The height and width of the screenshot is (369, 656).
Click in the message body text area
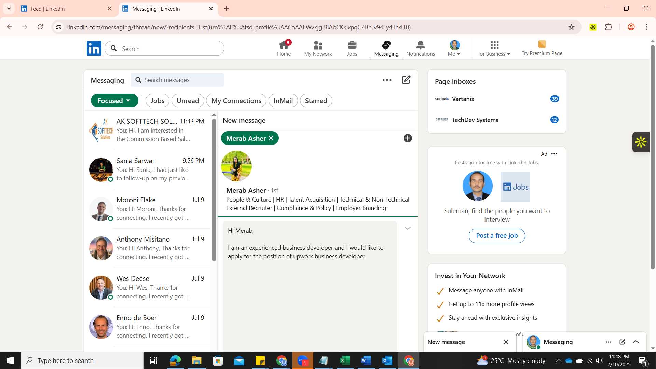pyautogui.click(x=310, y=286)
